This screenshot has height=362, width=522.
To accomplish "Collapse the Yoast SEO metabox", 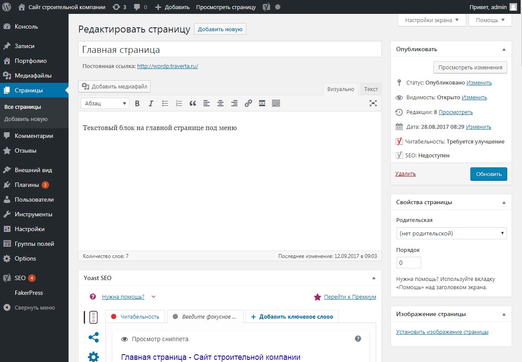I will click(374, 278).
